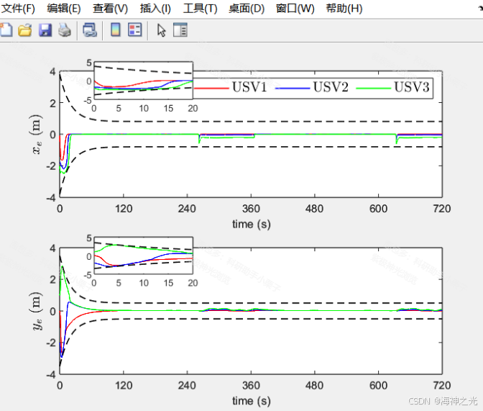
Task: Click USV1 legend entry
Action: tap(249, 87)
